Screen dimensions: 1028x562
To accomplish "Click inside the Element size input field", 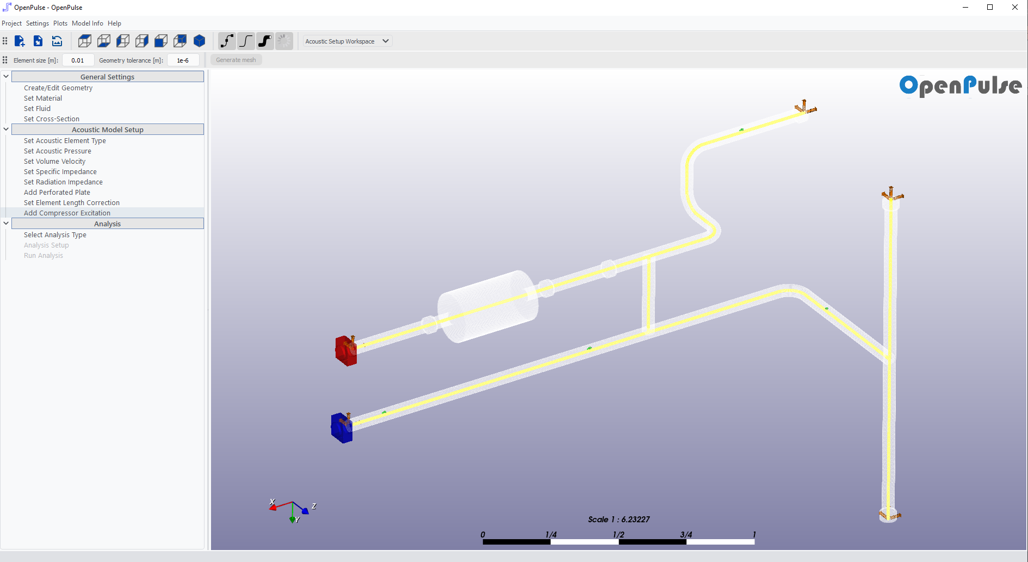I will 78,60.
